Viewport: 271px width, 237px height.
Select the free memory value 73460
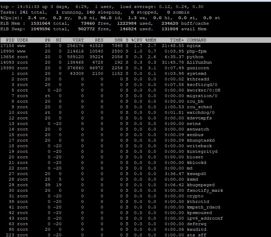pos(88,23)
